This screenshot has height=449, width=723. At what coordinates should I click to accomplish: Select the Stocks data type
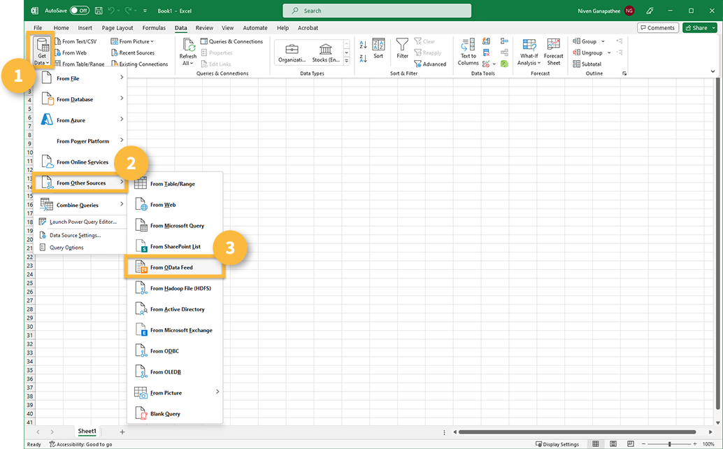point(326,53)
